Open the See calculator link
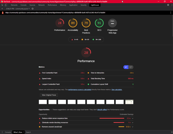The image size is (173, 134). point(117,89)
